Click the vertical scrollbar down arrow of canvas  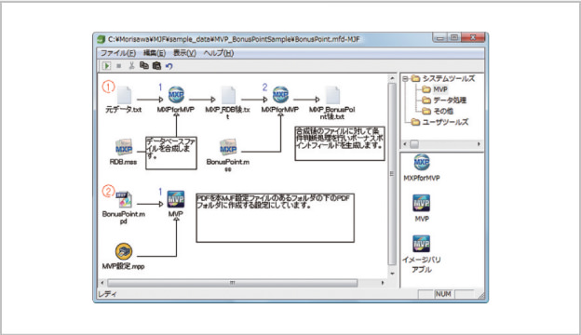392,274
